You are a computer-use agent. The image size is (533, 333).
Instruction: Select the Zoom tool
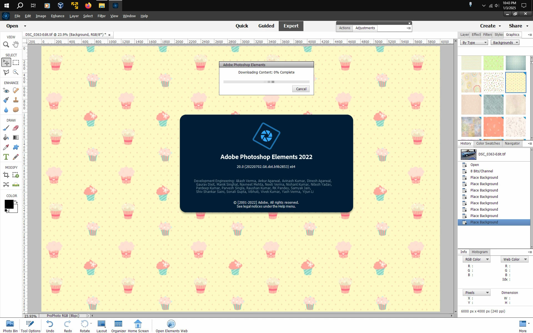(6, 44)
